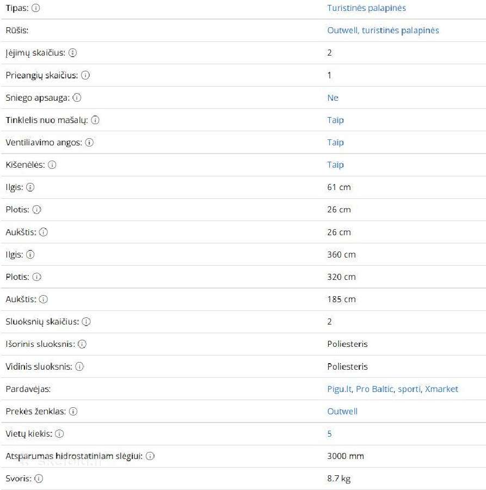Screen dimensions: 486x490
Task: Open the Outwell brand link
Action: coord(342,411)
